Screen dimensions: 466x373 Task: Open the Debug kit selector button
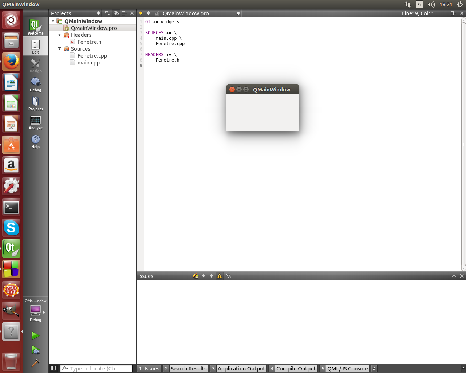(x=35, y=311)
